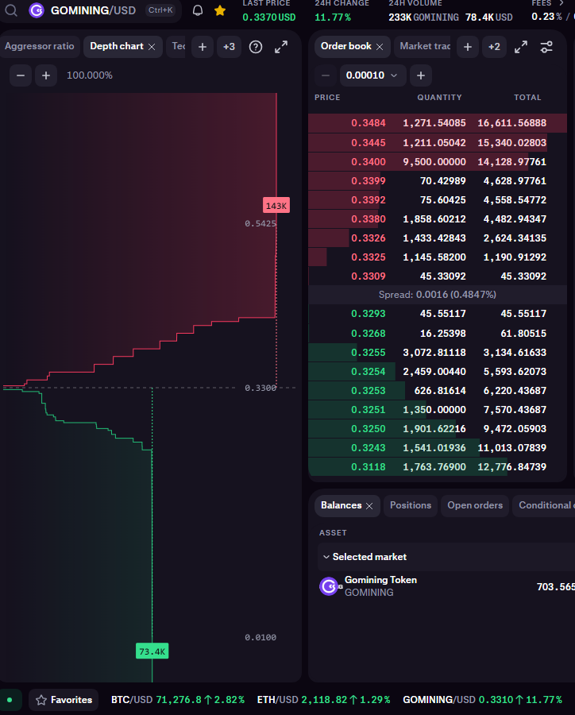Open ETH/USD from the ticker bar
The image size is (575, 715).
click(323, 700)
